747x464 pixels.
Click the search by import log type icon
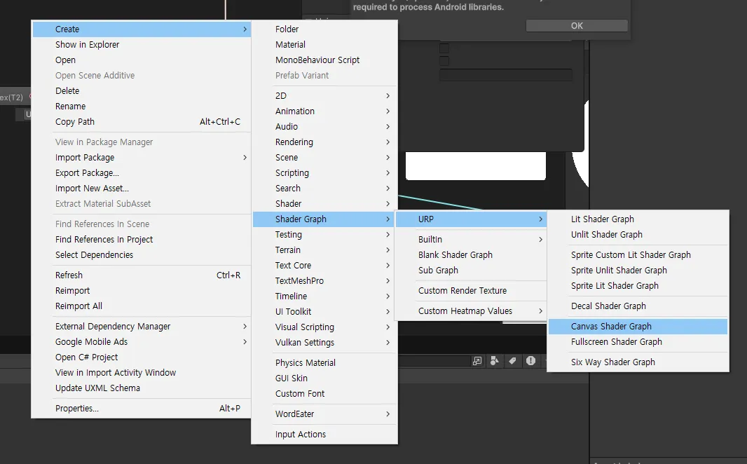pyautogui.click(x=530, y=361)
